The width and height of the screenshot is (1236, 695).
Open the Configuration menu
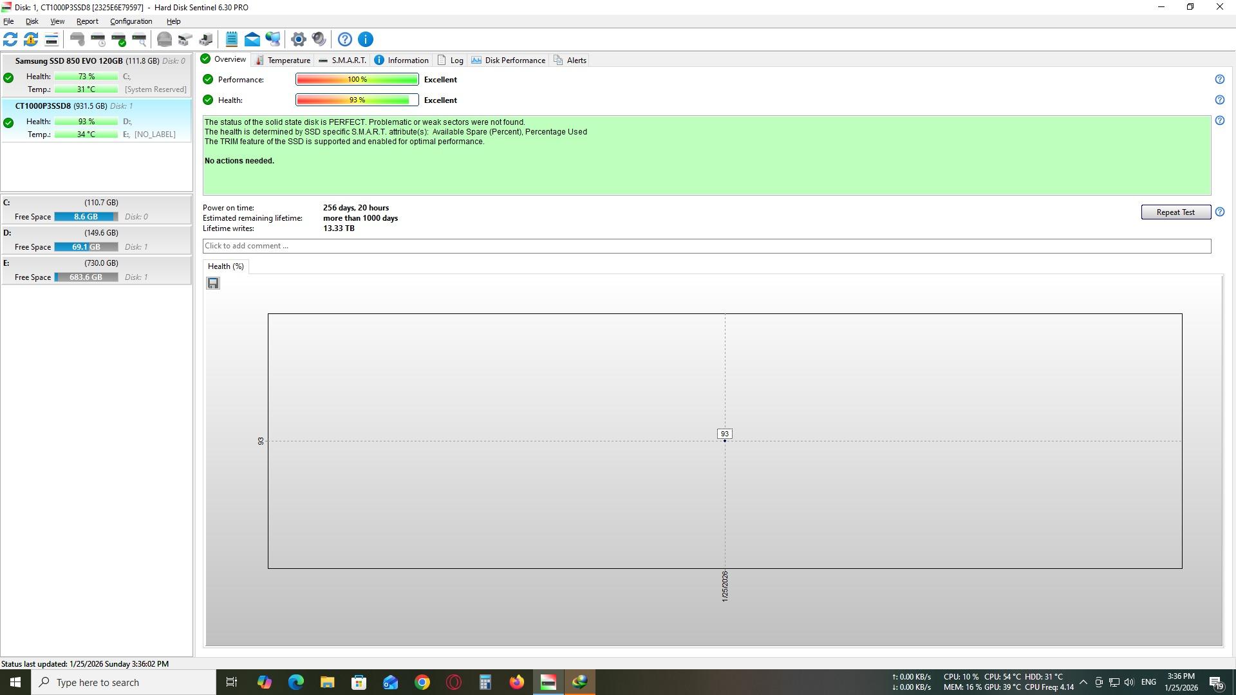pyautogui.click(x=131, y=21)
